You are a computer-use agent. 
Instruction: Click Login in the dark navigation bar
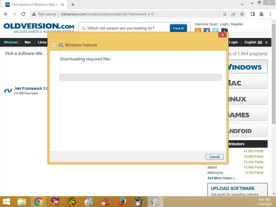233,42
